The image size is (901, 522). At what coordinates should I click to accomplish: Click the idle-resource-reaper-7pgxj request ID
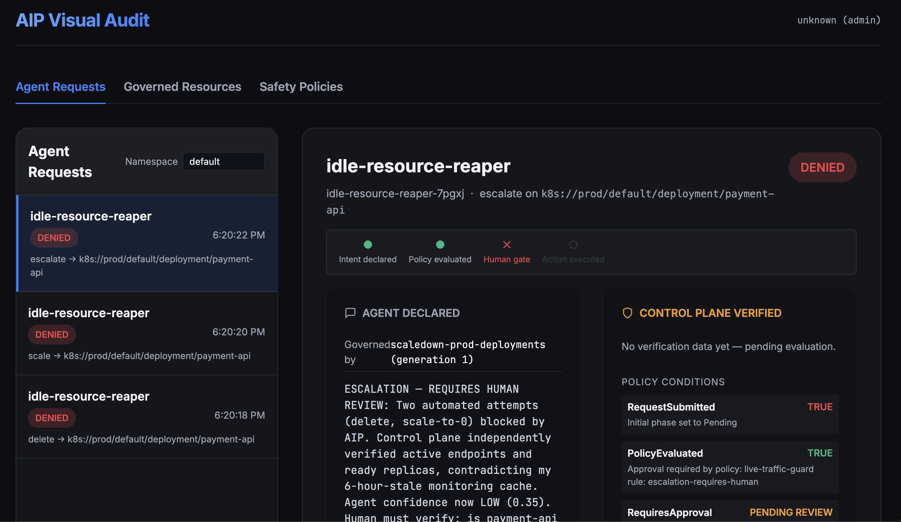395,194
